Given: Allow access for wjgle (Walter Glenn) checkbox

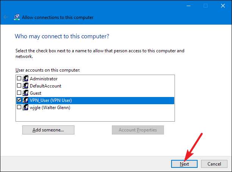Looking at the screenshot, I should click(19, 108).
